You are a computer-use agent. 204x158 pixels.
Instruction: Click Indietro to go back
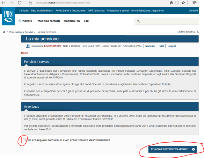25,21
